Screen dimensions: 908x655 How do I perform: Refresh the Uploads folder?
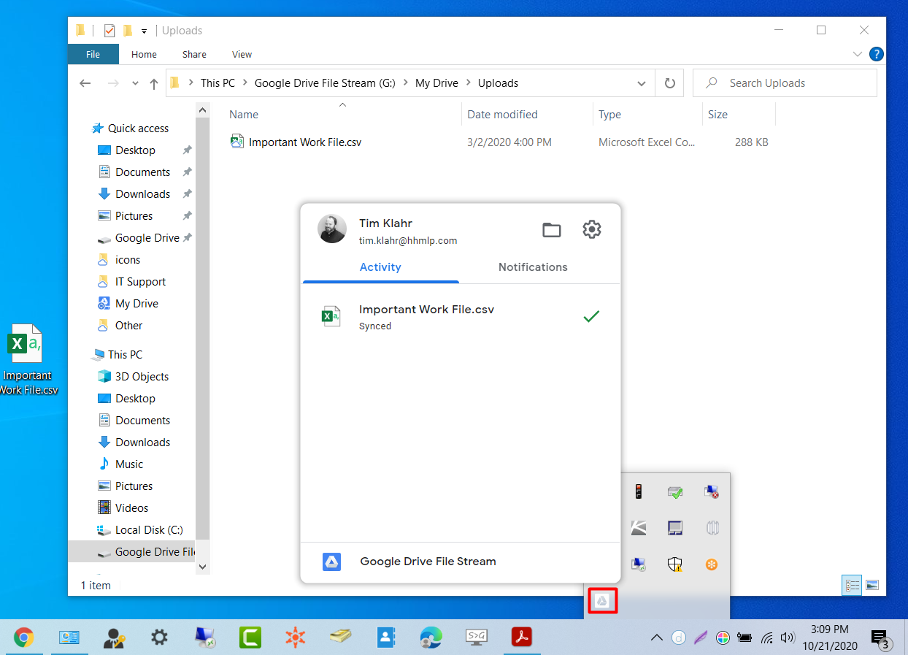click(669, 83)
